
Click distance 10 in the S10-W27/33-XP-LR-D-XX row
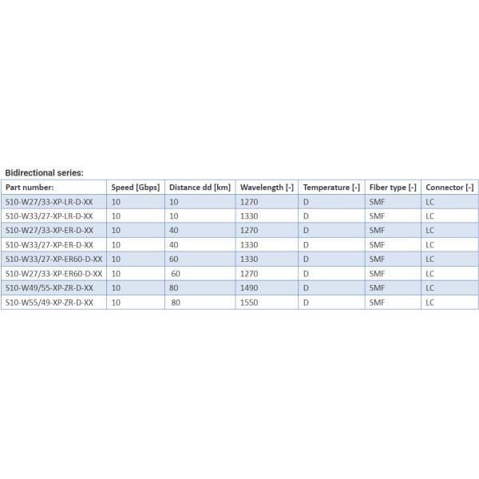174,202
